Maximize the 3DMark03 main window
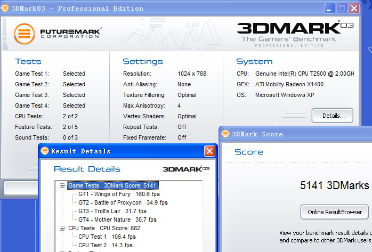This screenshot has height=252, width=372. (x=342, y=8)
